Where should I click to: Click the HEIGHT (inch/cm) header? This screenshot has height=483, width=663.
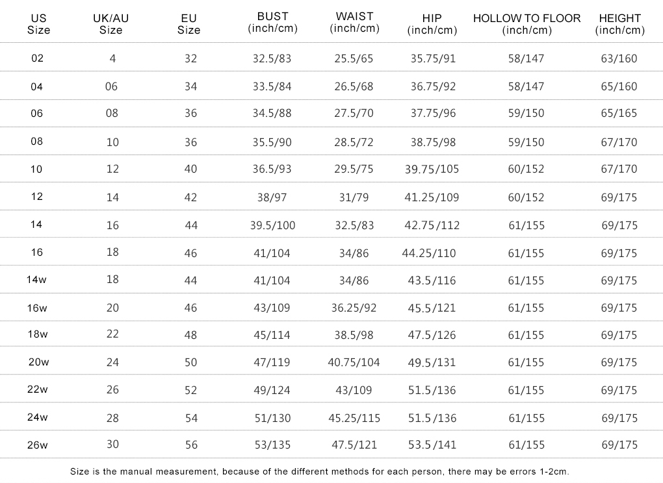[x=620, y=24]
